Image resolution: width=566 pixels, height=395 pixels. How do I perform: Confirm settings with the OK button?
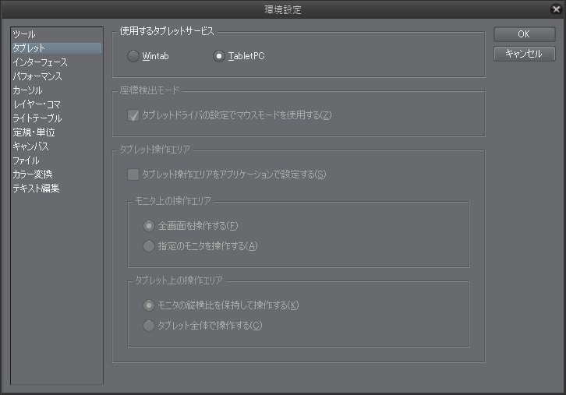[x=524, y=34]
